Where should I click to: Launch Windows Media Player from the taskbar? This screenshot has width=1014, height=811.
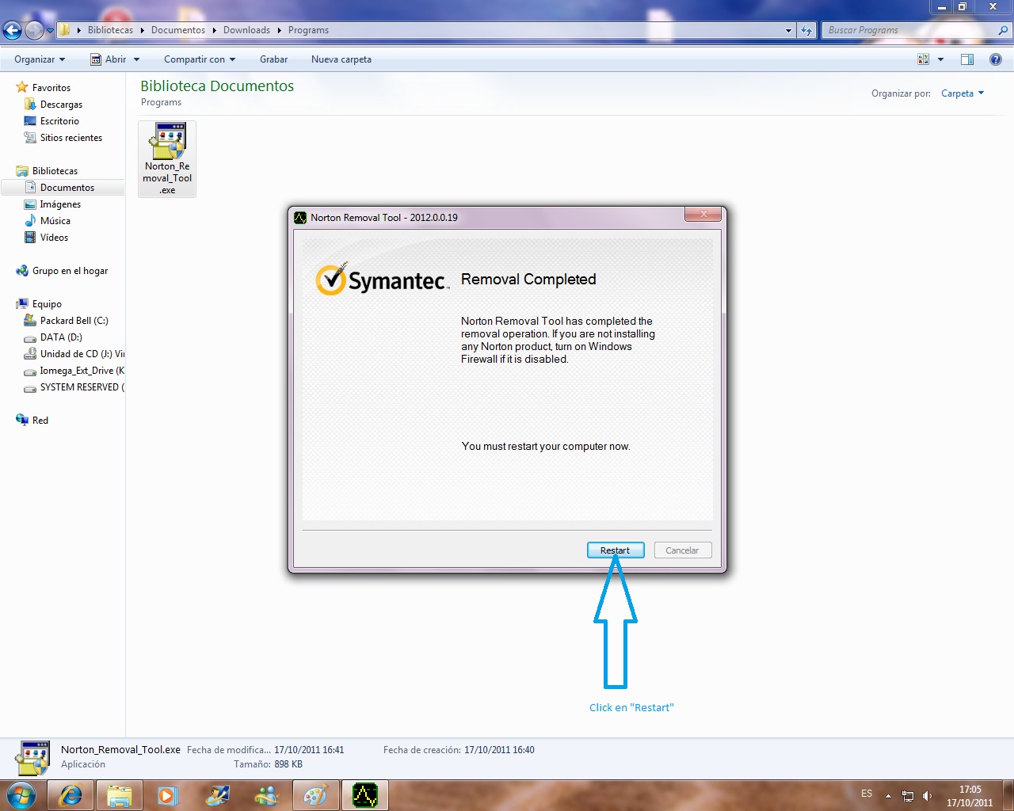point(168,795)
